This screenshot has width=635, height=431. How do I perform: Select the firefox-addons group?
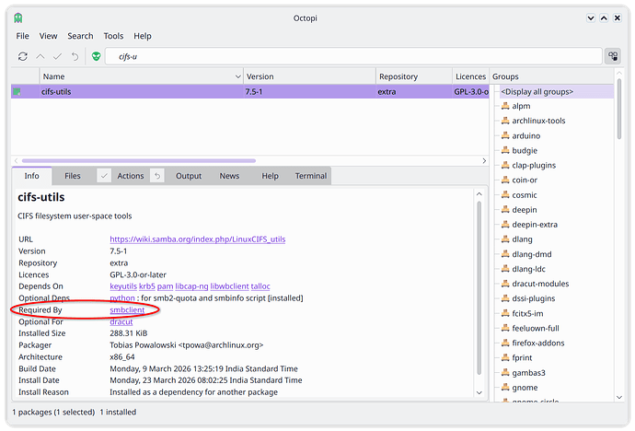pyautogui.click(x=537, y=344)
